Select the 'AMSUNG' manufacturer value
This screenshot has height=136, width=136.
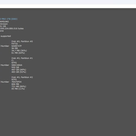pyautogui.click(x=4, y=21)
